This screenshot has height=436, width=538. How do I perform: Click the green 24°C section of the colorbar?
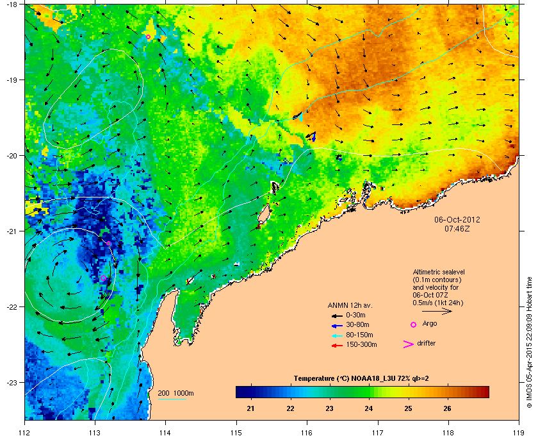368,392
